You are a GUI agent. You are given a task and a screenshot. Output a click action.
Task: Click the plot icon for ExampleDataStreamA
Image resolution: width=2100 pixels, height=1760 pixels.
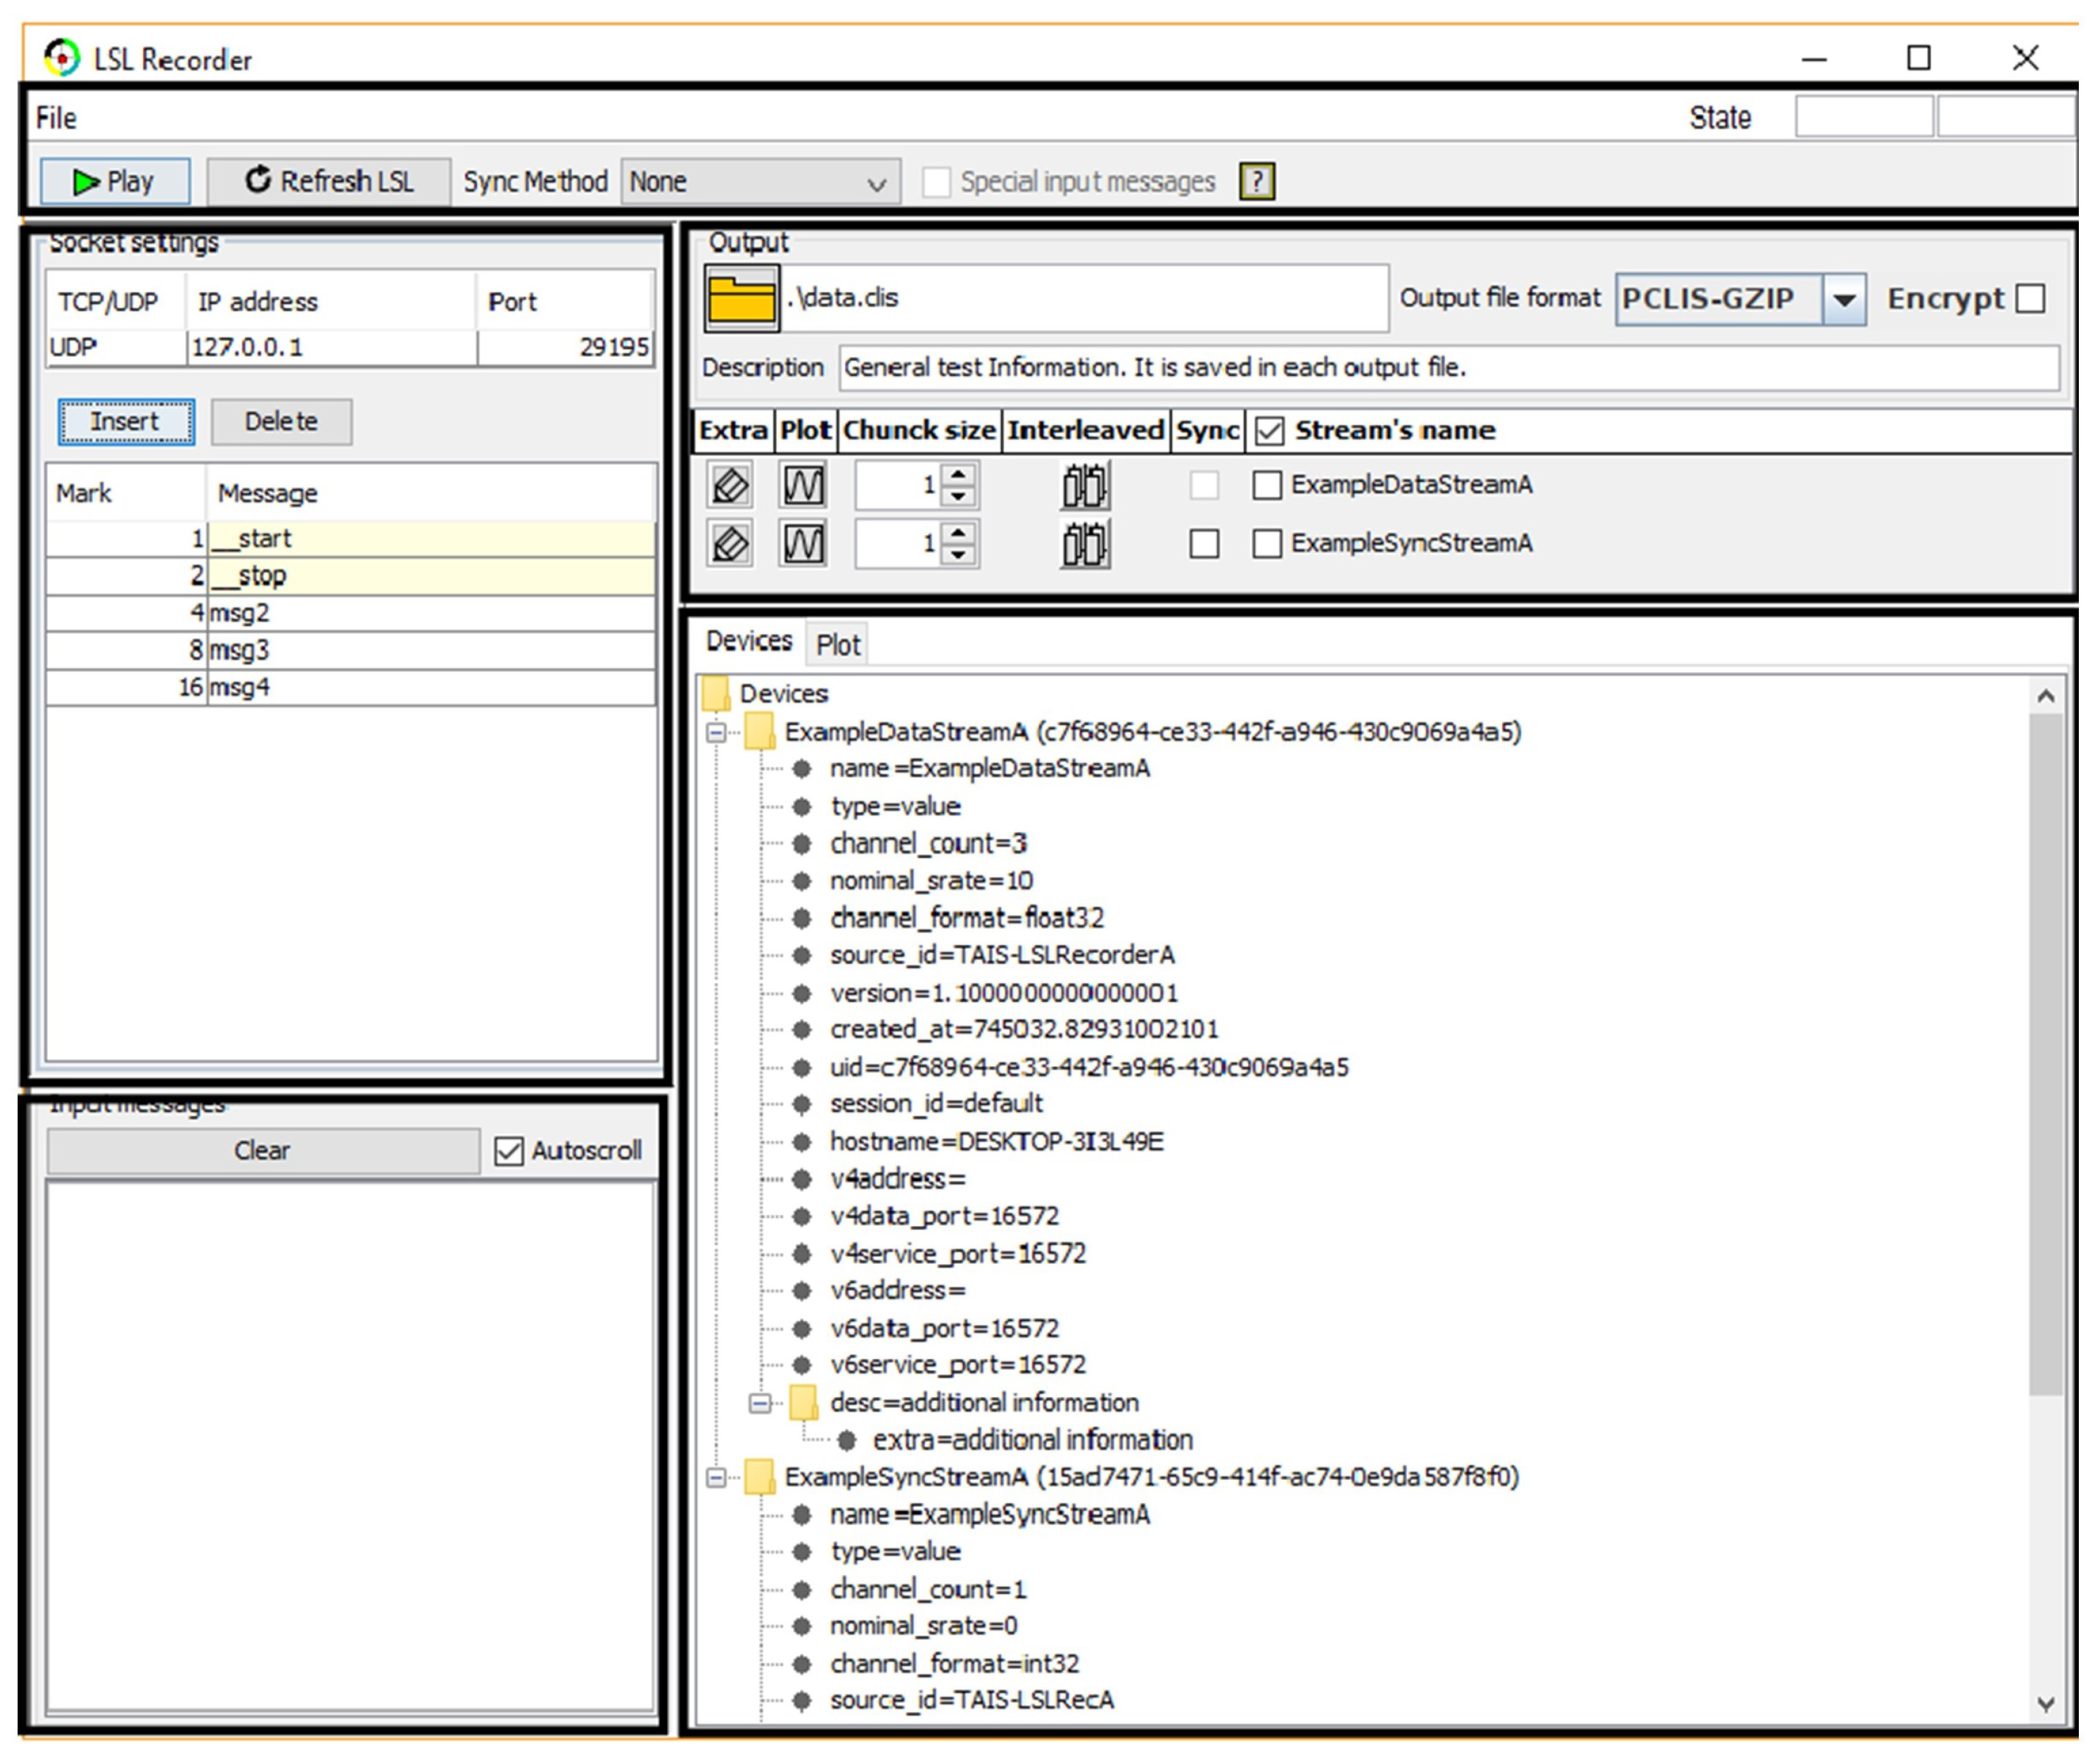coord(803,486)
